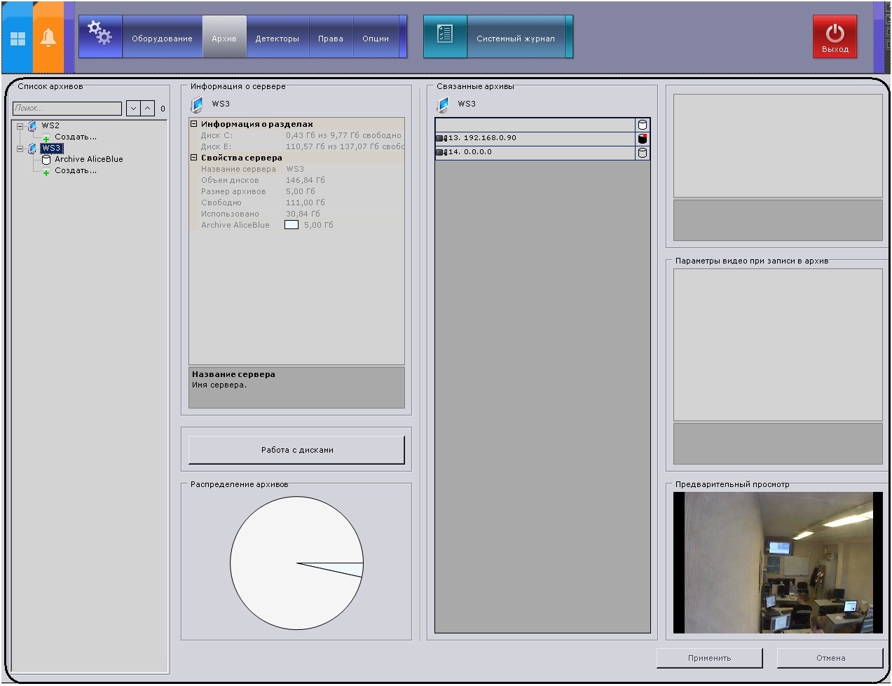Toggle archive header cylinder for all cameras
This screenshot has width=892, height=686.
point(643,125)
